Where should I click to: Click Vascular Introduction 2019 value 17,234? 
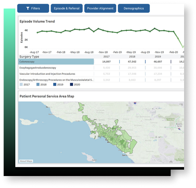click(x=158, y=74)
